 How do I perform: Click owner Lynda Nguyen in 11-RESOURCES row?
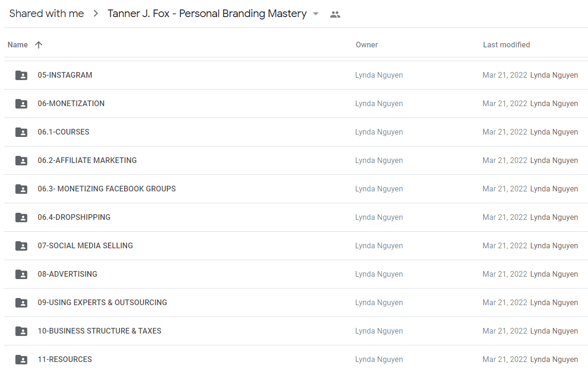click(x=379, y=359)
